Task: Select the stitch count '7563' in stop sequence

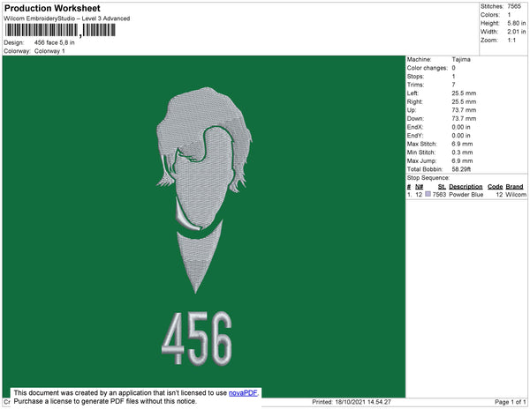Action: coord(439,195)
